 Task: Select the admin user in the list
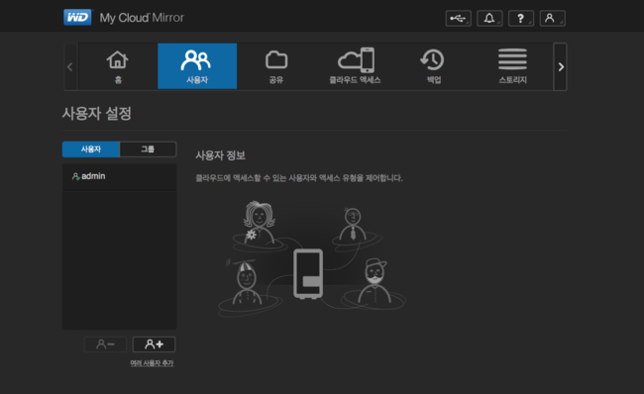coord(120,176)
